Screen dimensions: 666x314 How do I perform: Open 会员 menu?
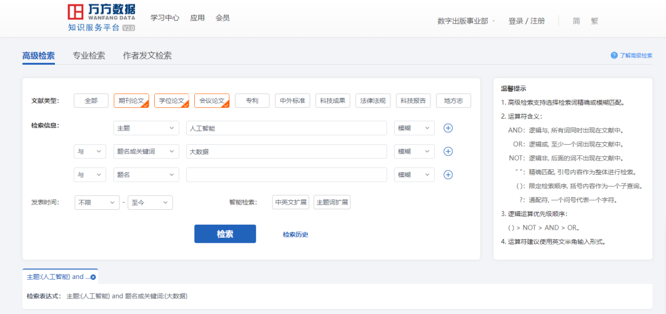[x=223, y=18]
